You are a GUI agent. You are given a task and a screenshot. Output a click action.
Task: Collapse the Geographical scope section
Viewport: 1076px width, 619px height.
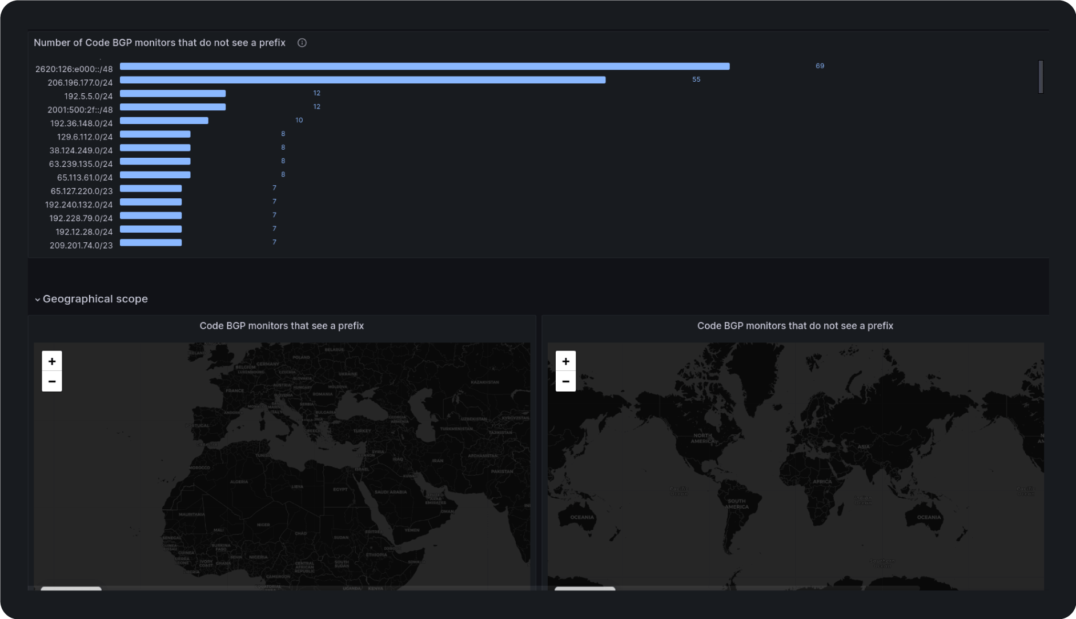click(x=38, y=299)
